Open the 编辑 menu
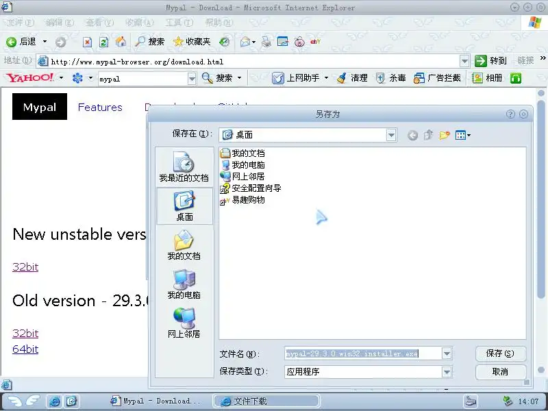 point(60,23)
